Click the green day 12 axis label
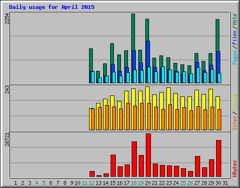Screen dimensions: 240x188 click(x=91, y=183)
